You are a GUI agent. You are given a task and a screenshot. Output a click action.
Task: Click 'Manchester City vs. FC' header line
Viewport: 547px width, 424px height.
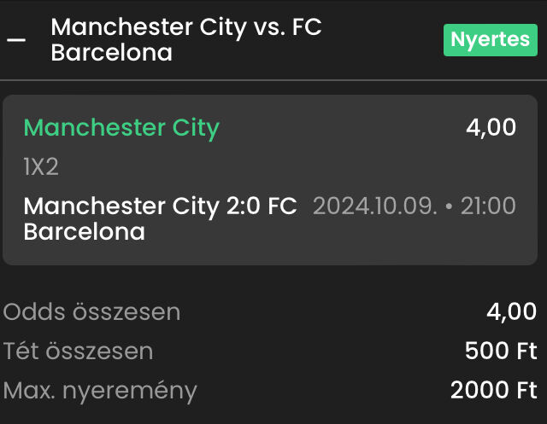coord(186,27)
